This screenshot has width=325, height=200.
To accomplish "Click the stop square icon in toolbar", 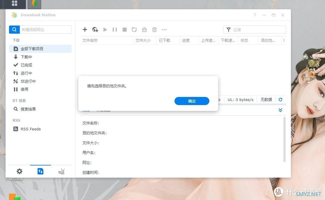I will (125, 29).
